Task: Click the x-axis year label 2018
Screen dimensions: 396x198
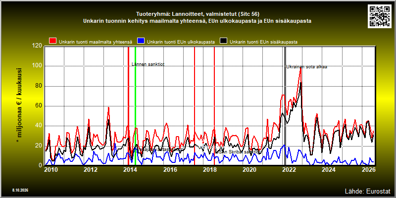Action: pos(209,170)
